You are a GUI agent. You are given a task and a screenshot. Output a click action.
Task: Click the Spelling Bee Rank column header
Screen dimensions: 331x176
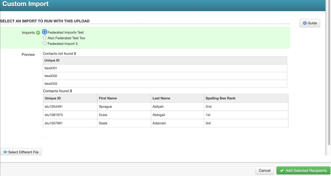[220, 98]
